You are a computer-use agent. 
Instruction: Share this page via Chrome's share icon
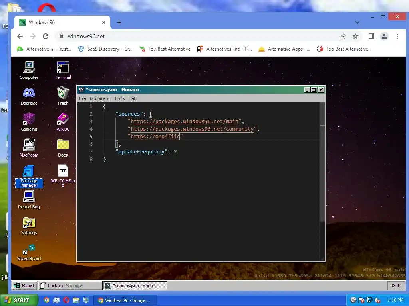coord(343,36)
